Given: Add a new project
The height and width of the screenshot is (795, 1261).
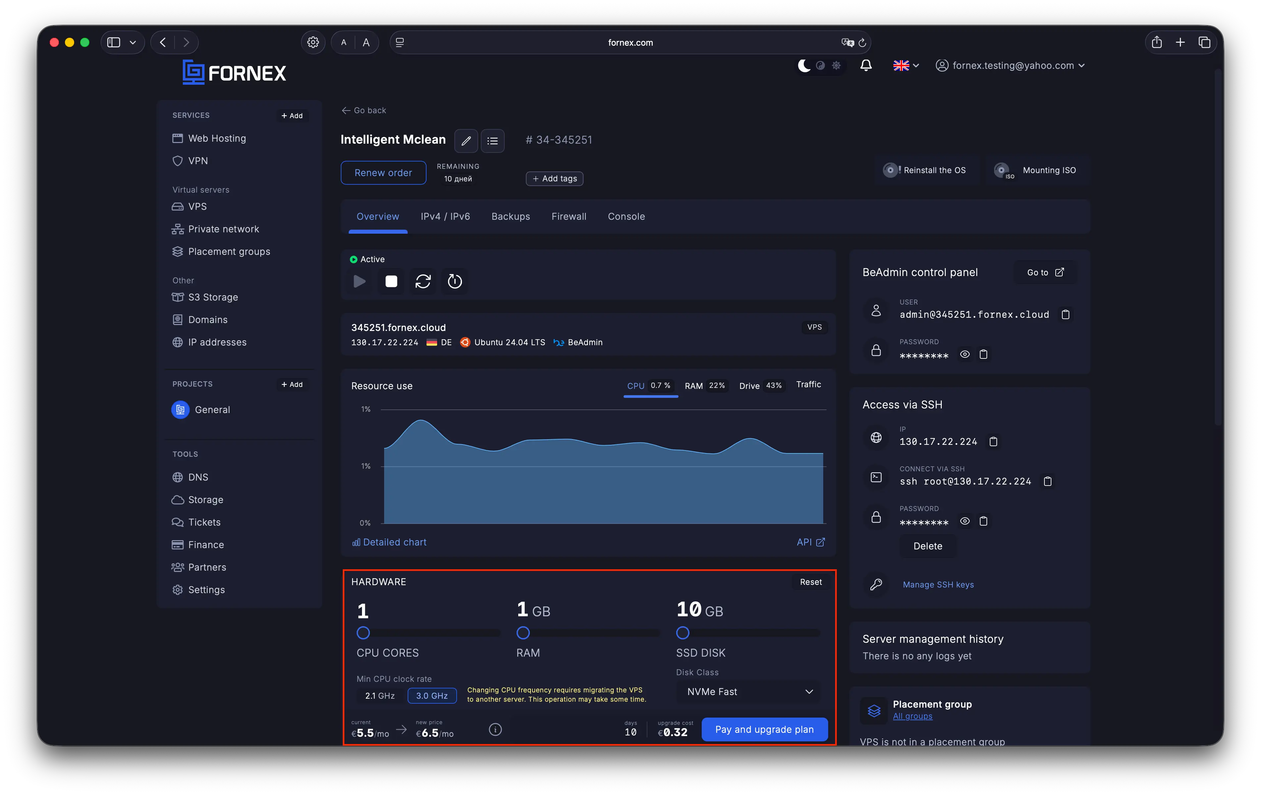Looking at the screenshot, I should (x=292, y=384).
